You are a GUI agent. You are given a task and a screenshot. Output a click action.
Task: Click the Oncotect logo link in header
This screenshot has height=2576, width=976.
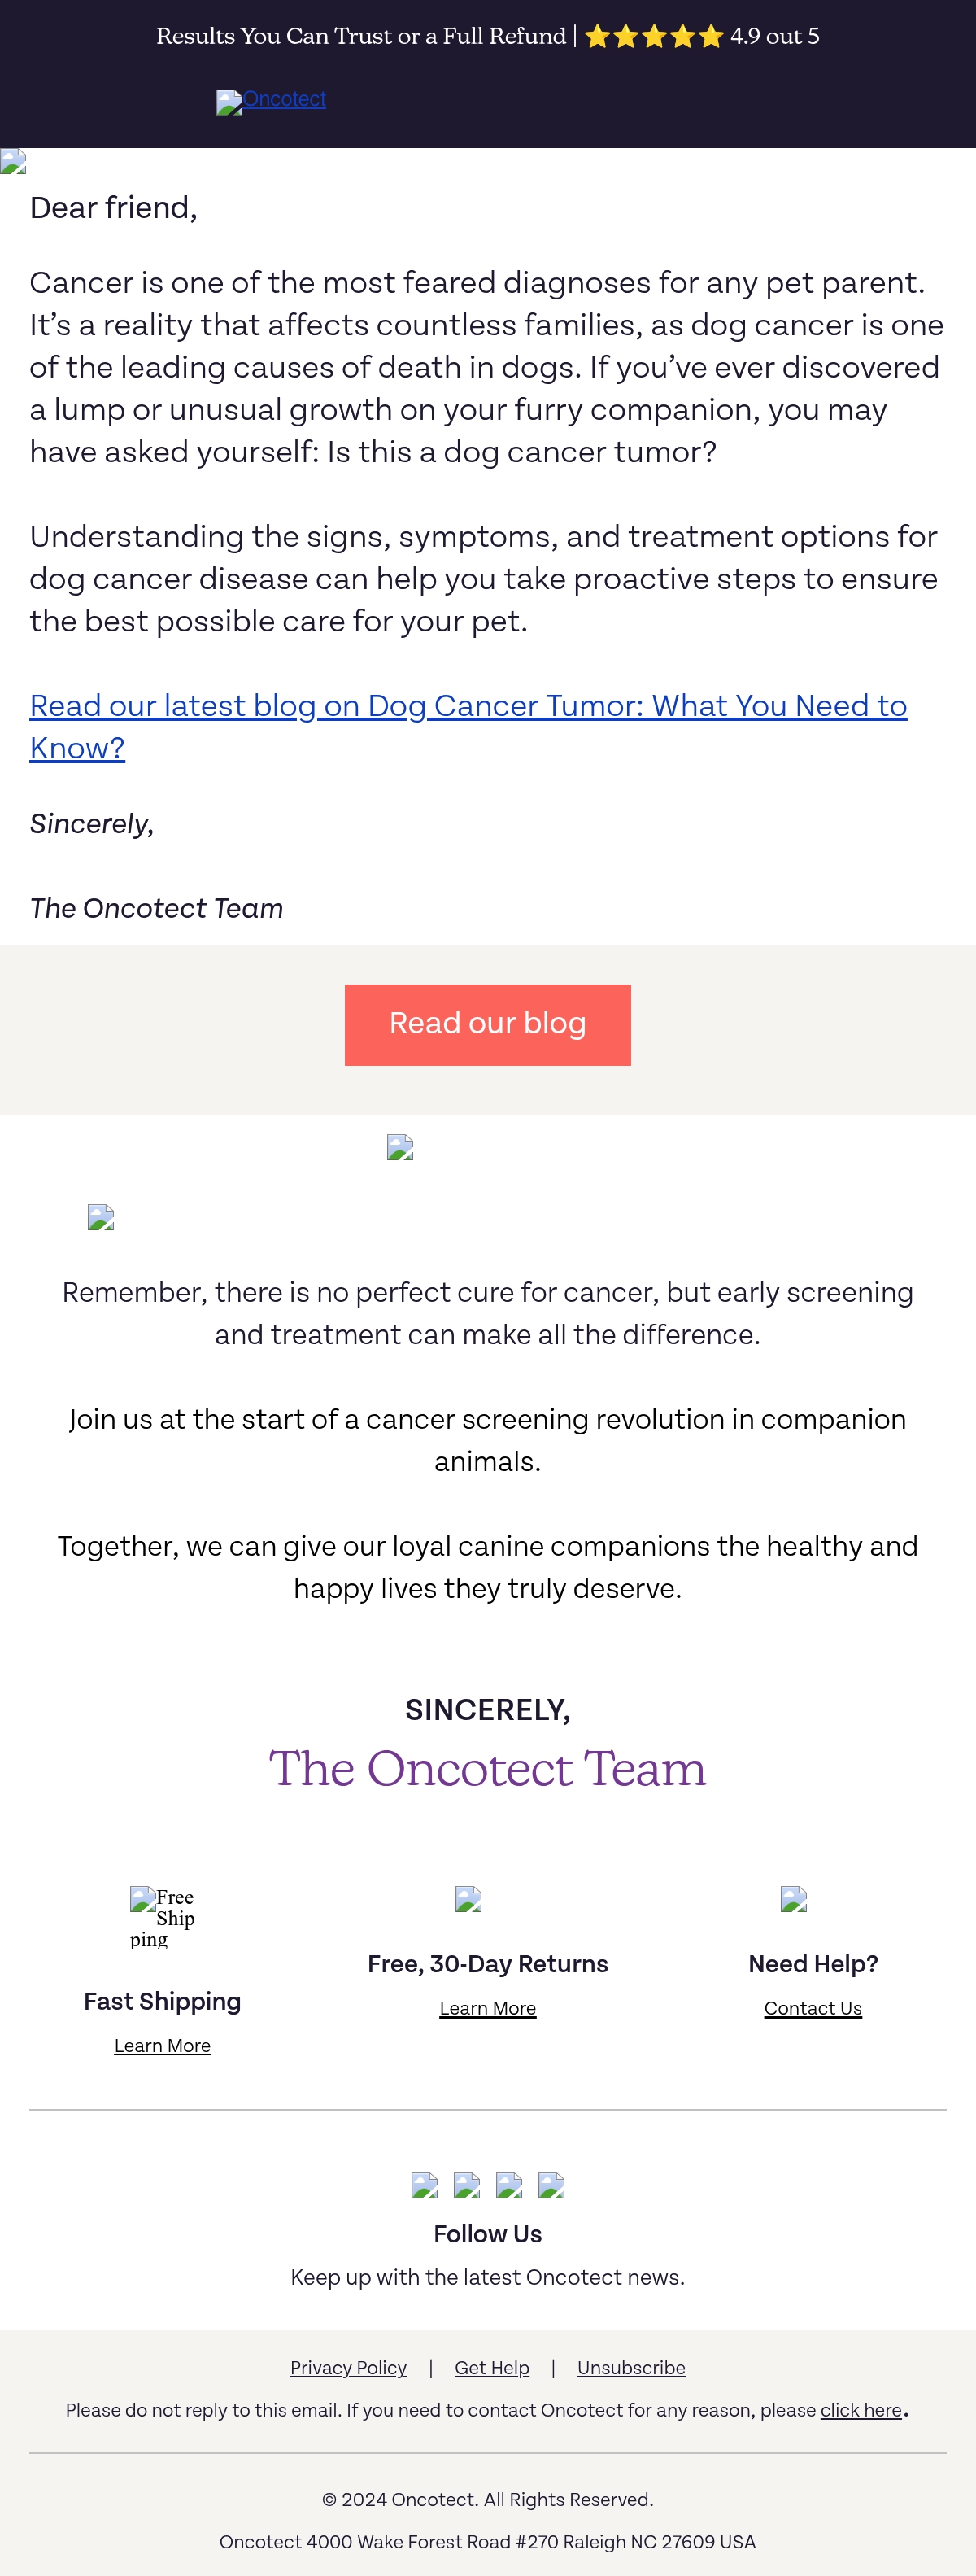[271, 101]
